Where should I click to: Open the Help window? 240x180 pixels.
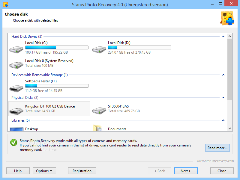click(x=18, y=171)
